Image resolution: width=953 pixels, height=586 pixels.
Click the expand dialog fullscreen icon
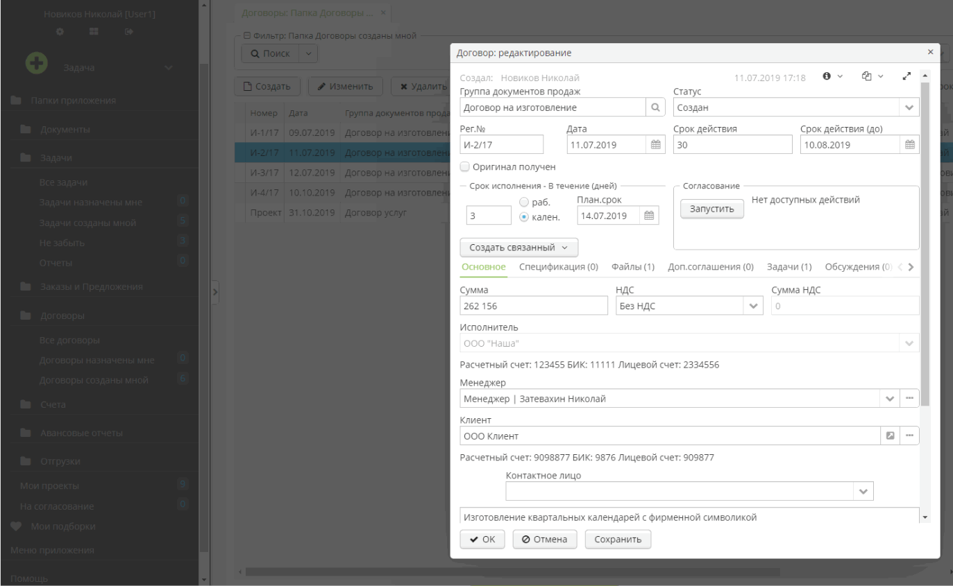tap(908, 76)
